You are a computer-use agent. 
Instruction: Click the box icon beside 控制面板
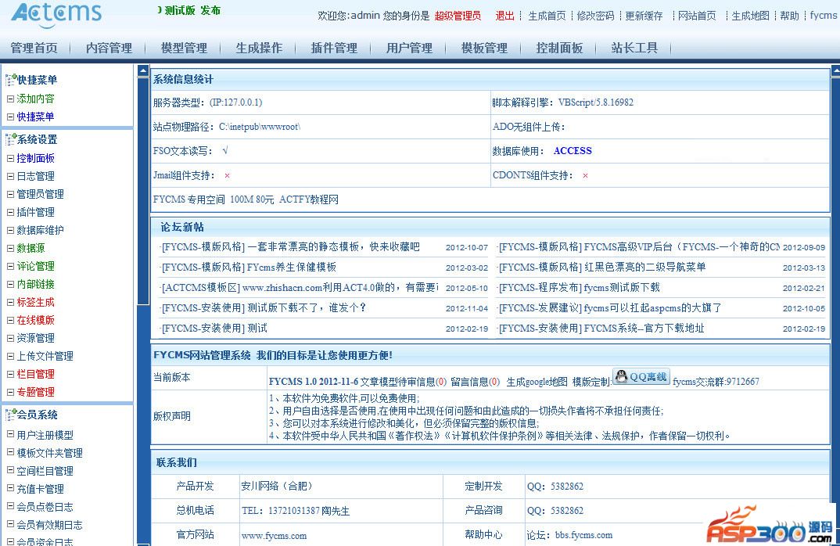(x=10, y=158)
